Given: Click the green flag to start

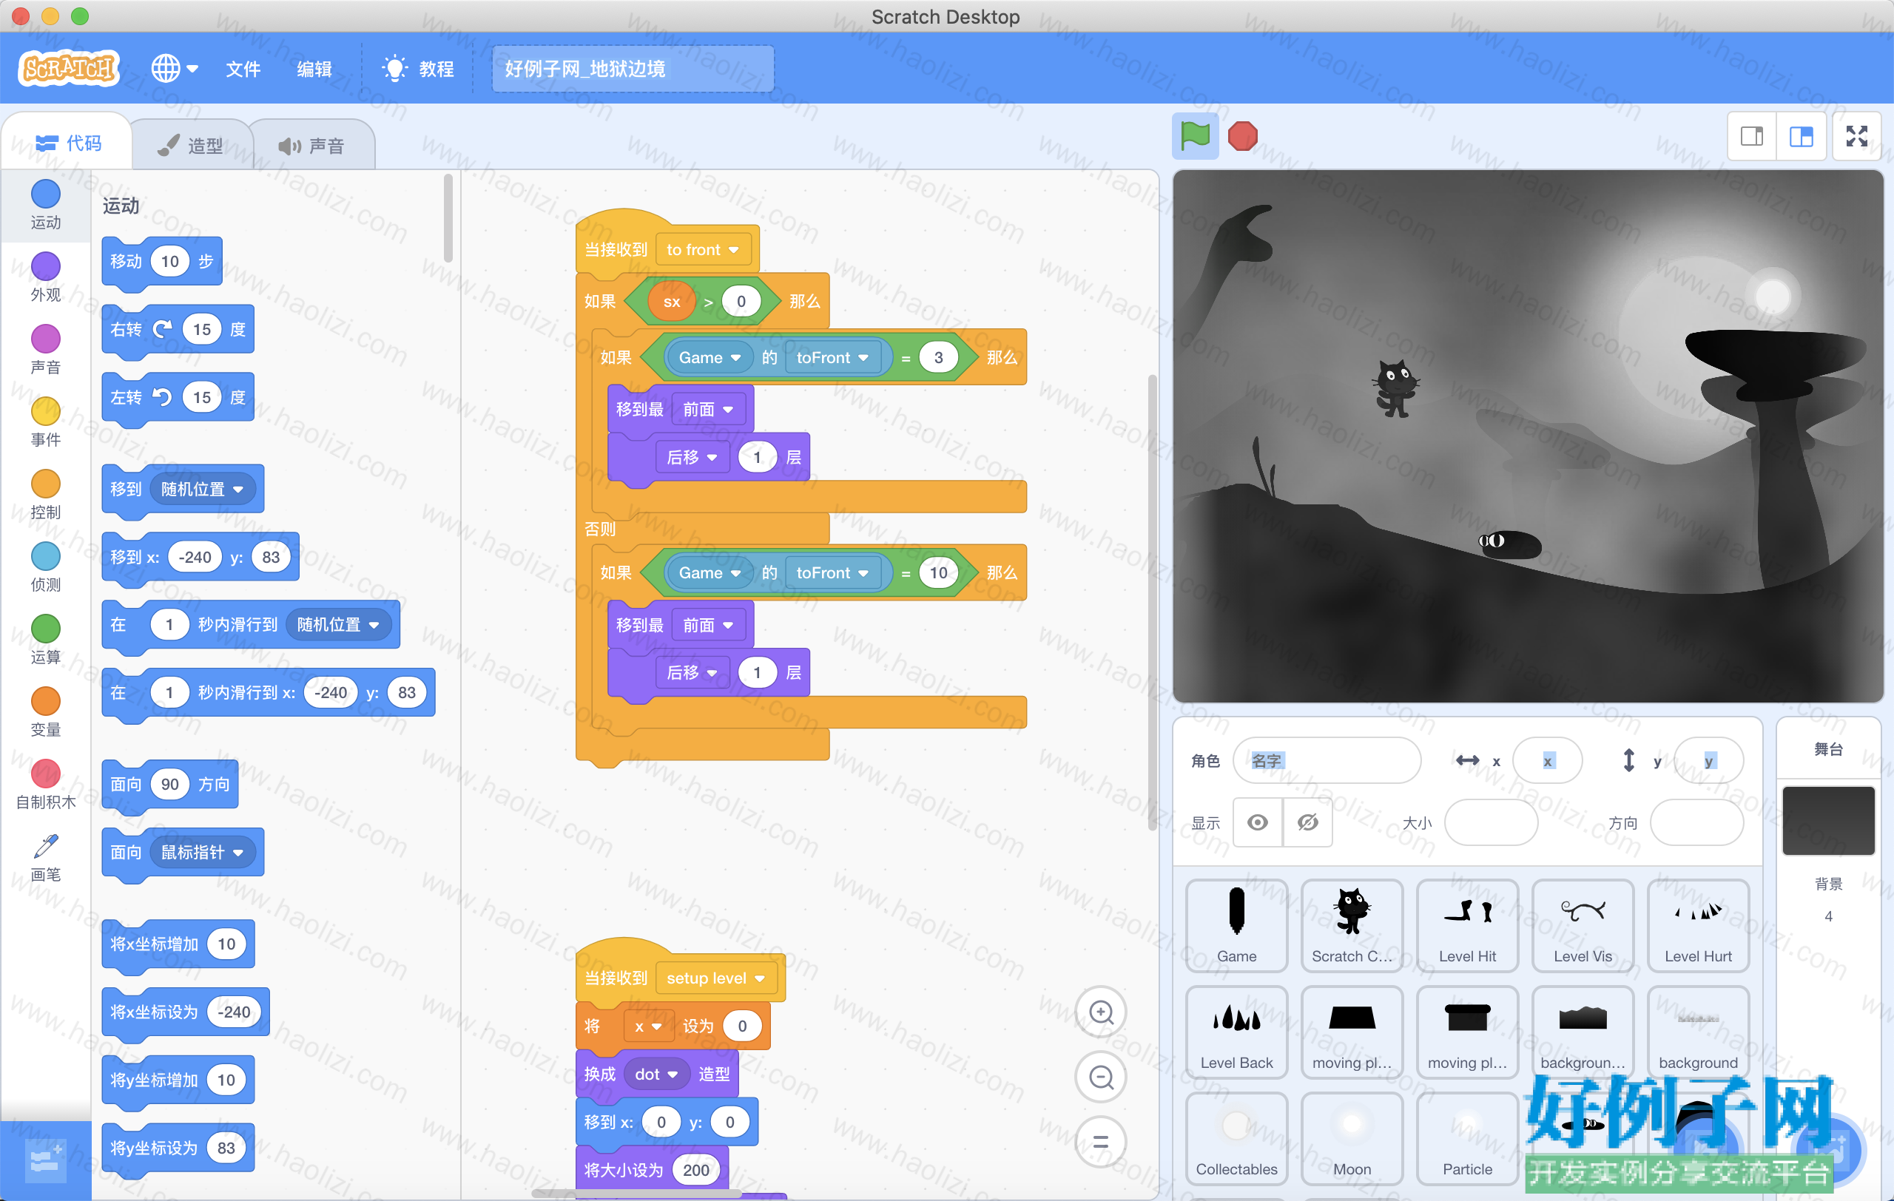Looking at the screenshot, I should pos(1194,137).
